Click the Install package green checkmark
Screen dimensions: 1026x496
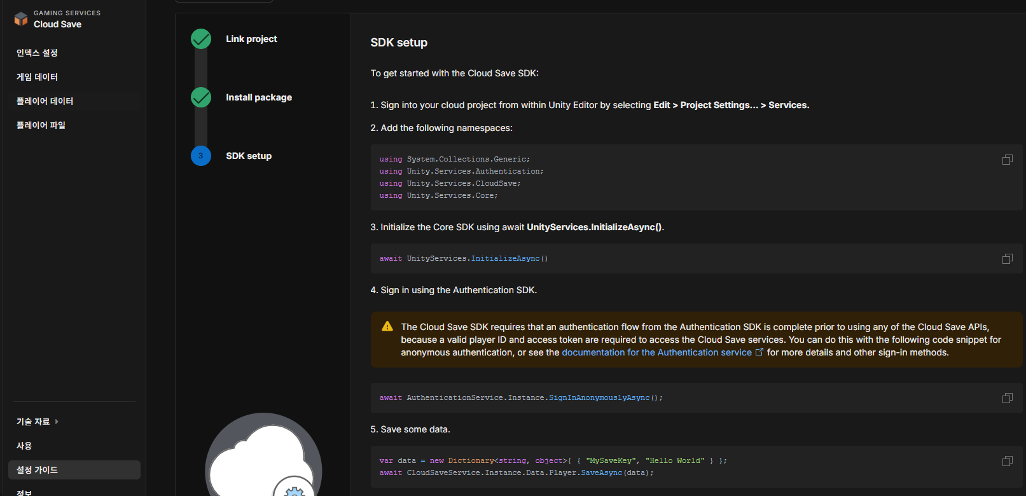click(x=201, y=97)
